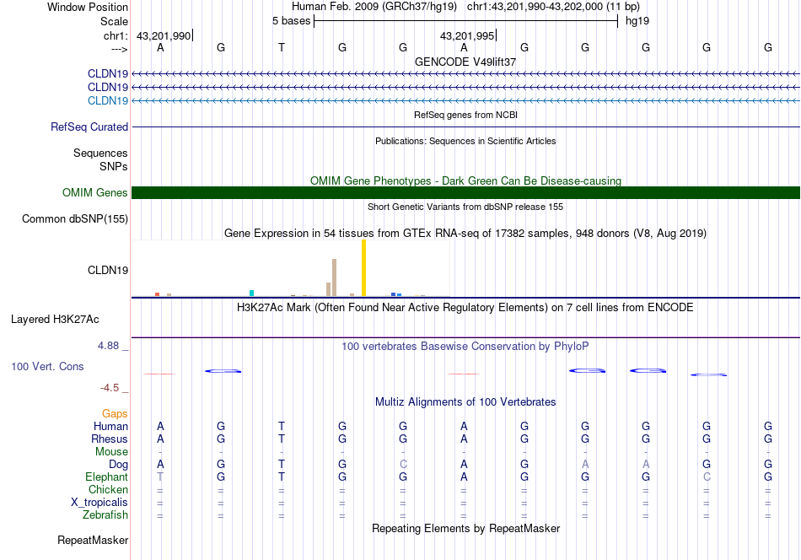
Task: Click the Human GRCh37/hg19 position heading
Action: 465,7
